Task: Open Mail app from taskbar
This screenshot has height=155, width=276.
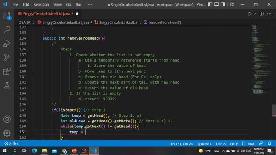Action: (54, 151)
